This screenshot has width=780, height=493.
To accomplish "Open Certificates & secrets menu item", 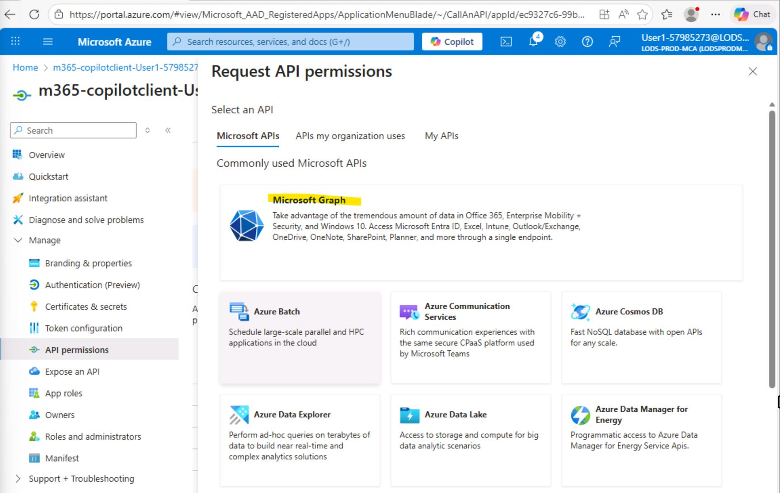I will coord(86,307).
